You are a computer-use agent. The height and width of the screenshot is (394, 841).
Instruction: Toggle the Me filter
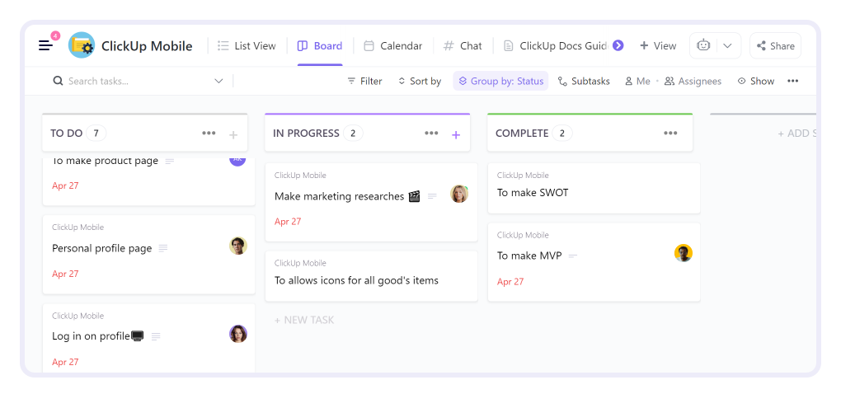pyautogui.click(x=637, y=81)
